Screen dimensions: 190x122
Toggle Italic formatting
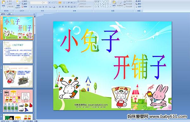coord(34,7)
